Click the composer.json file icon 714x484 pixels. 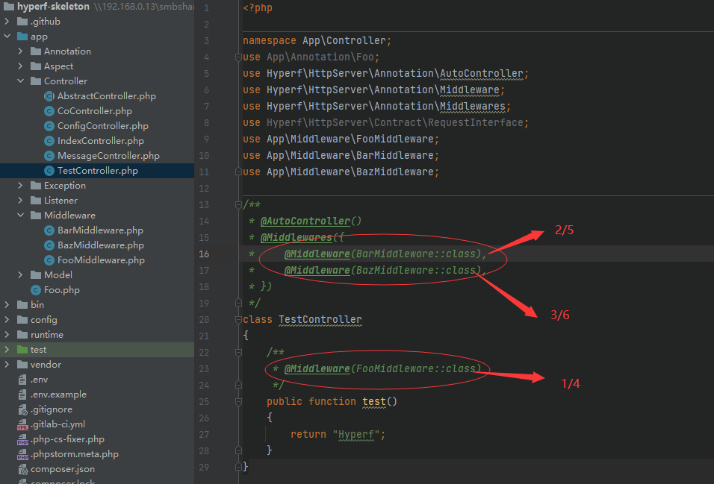22,469
